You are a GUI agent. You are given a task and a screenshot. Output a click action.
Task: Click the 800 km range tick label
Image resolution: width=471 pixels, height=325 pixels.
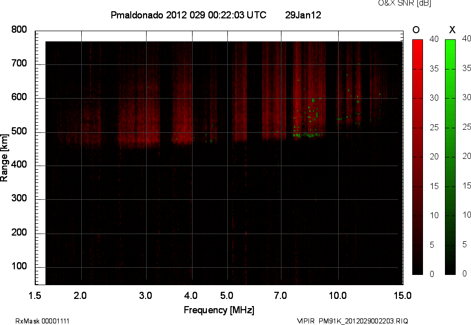pos(19,30)
